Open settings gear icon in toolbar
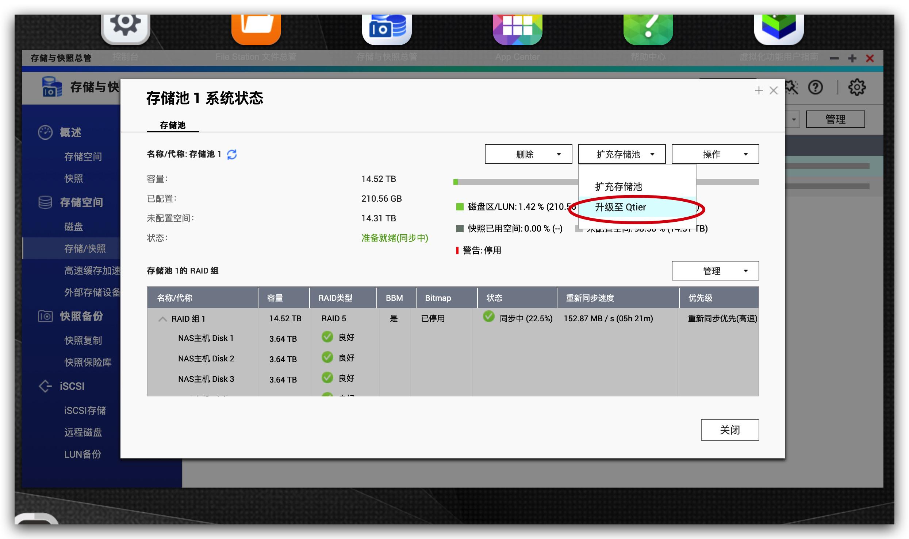Image resolution: width=909 pixels, height=539 pixels. click(856, 88)
